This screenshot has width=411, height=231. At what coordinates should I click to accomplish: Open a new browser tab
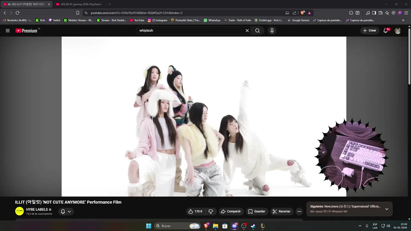tap(109, 4)
